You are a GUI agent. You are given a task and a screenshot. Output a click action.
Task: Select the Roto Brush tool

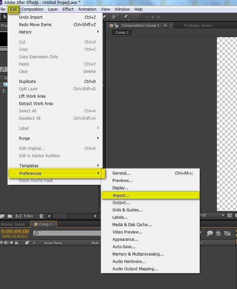115,17
